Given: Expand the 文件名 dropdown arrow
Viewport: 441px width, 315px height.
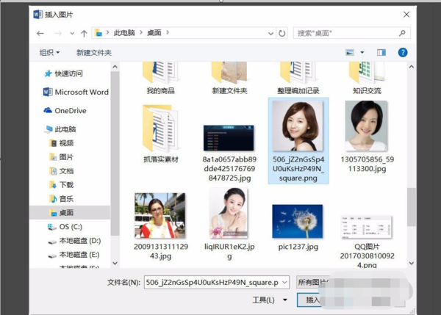Looking at the screenshot, I should 284,282.
